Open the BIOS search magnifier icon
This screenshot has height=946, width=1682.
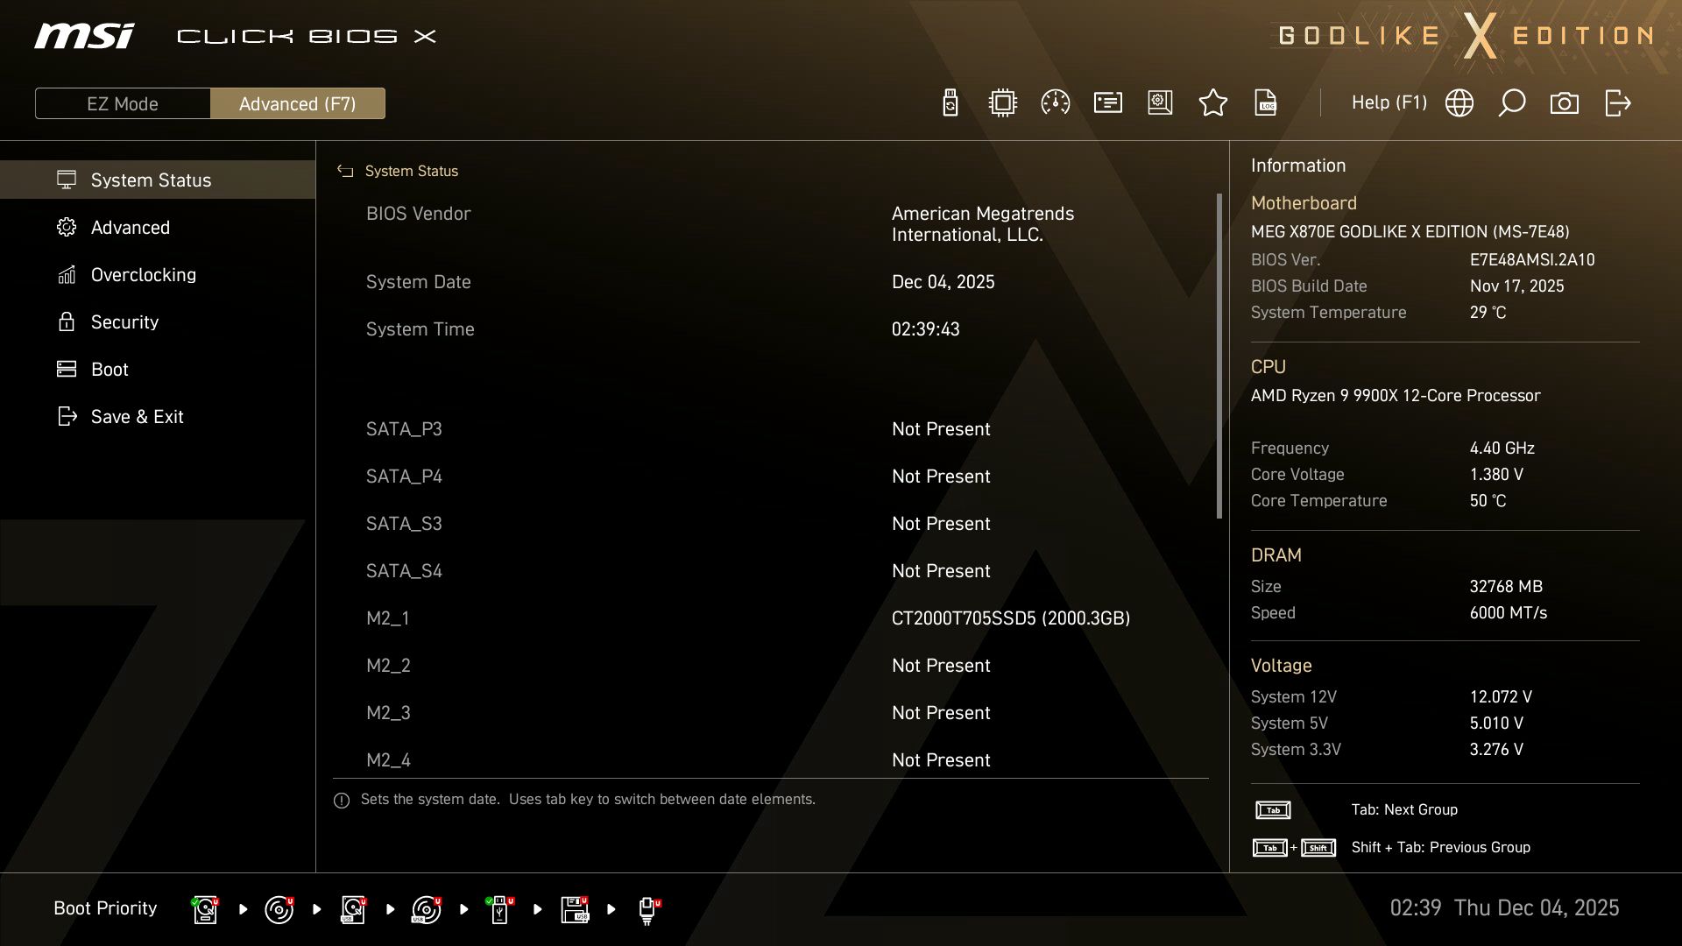[x=1512, y=102]
